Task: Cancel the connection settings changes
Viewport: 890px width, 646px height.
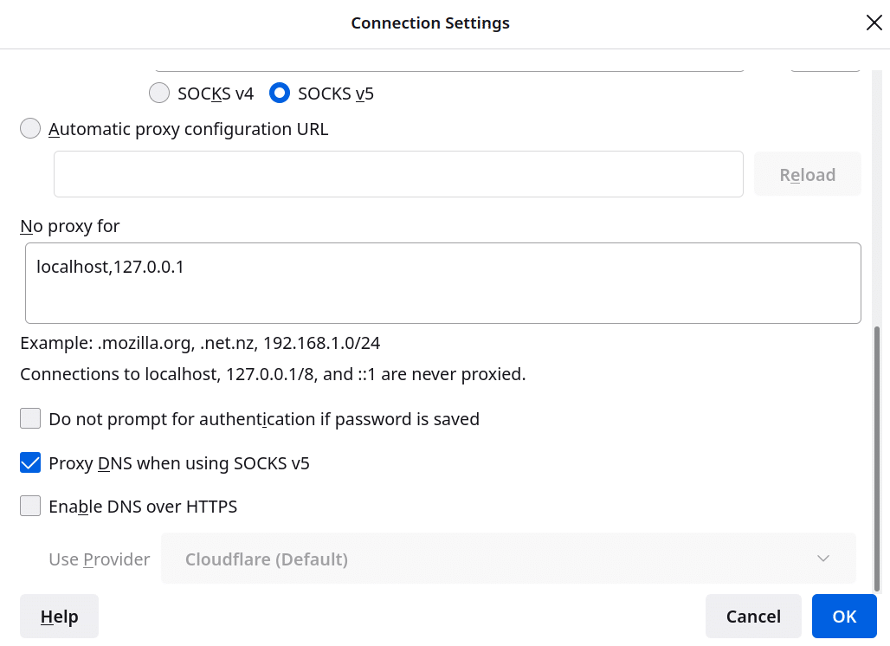Action: tap(753, 617)
